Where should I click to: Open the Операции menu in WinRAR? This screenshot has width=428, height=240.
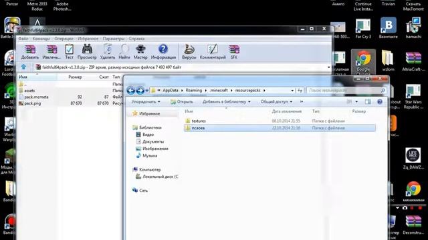pyautogui.click(x=64, y=39)
